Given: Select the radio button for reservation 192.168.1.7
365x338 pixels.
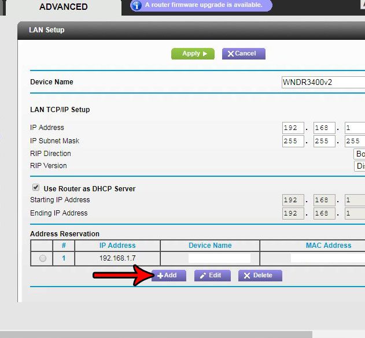Looking at the screenshot, I should 43,259.
